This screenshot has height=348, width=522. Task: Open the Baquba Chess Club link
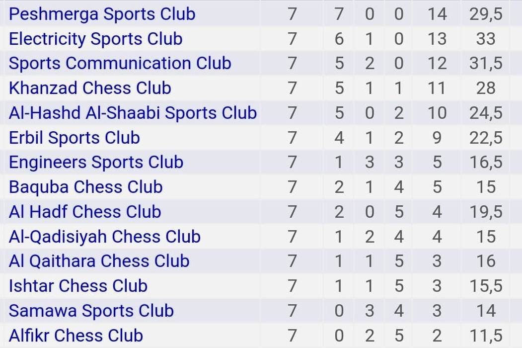click(85, 187)
